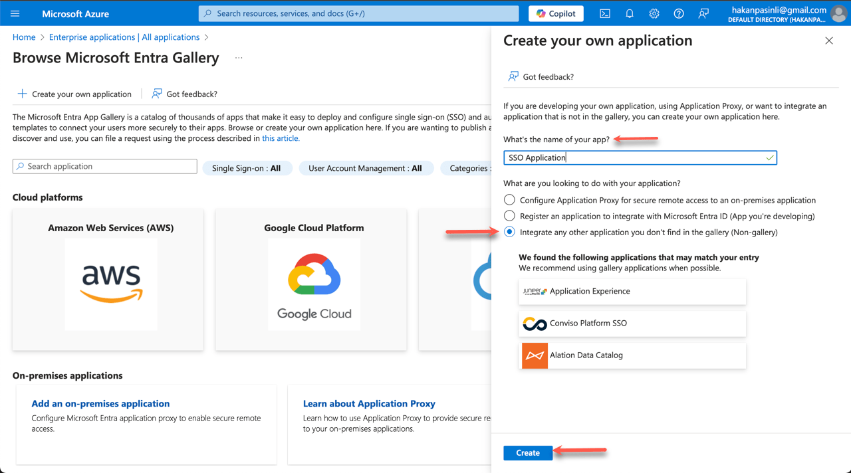Open the hakanpasinli account menu
Screen dimensions: 851x473
(x=791, y=13)
